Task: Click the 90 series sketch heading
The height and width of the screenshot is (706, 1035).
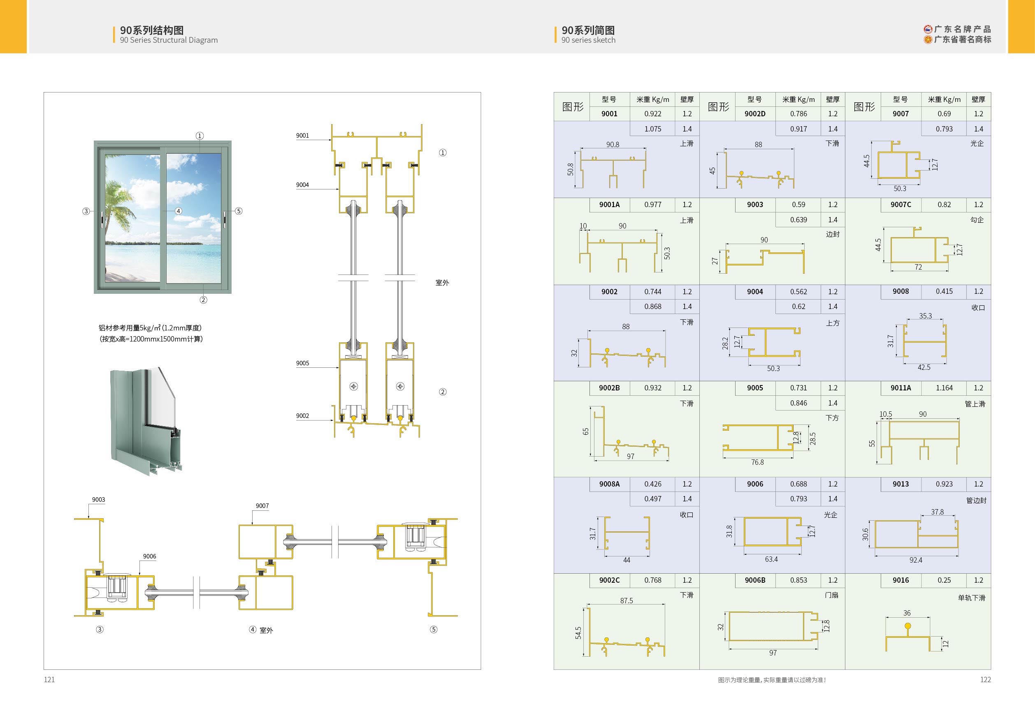Action: point(588,40)
